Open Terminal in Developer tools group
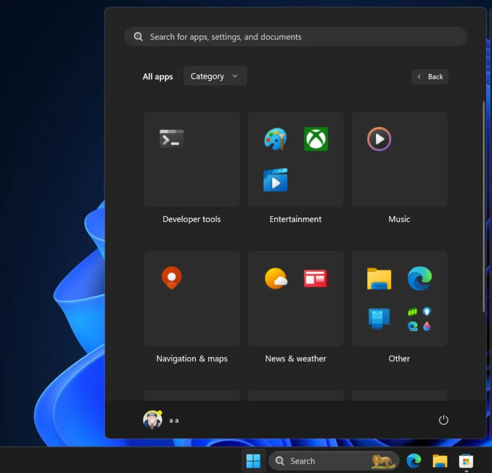 click(x=172, y=139)
